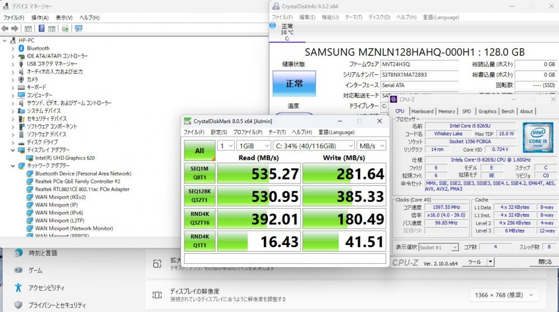
Task: Switch to the SPD tab in CPU-Z
Action: coord(466,111)
